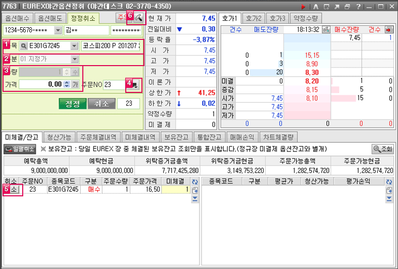Click the 주문NO input field showing 23

[114, 84]
